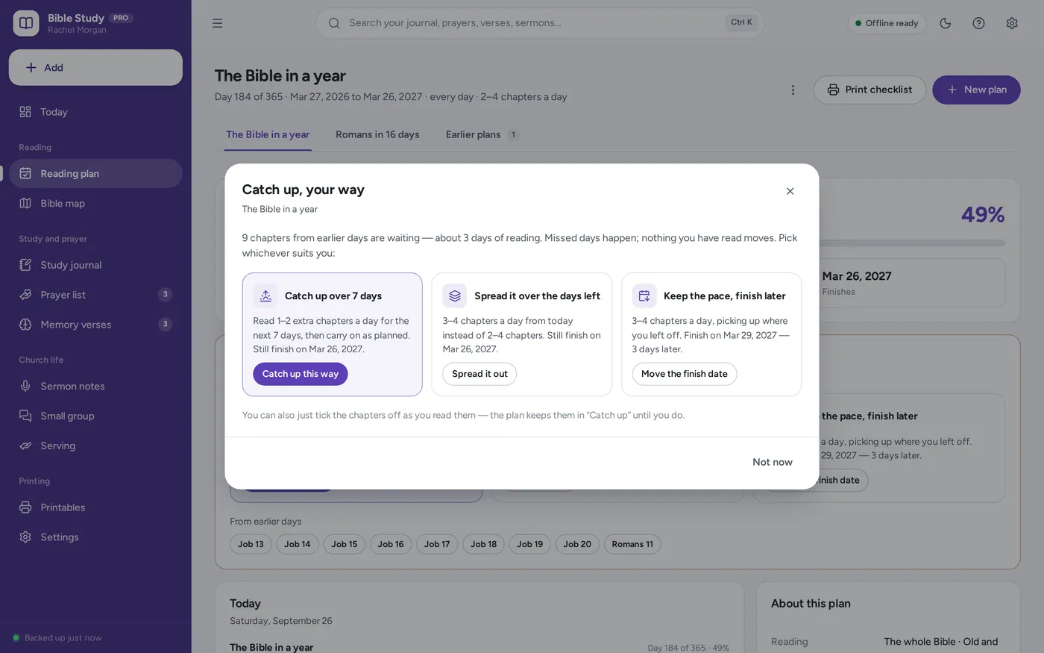Open help via the question mark icon
Viewport: 1044px width, 653px height.
pos(979,23)
